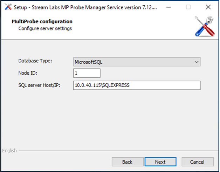Click the "Node ID:" label
This screenshot has height=172, width=220.
coord(28,73)
